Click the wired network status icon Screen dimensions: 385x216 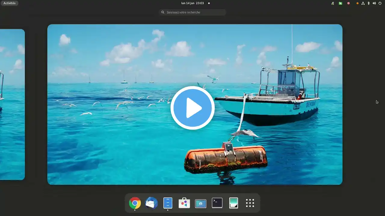(363, 3)
